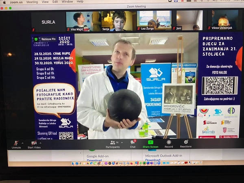The image size is (244, 183).
Task: Click muted mic icon beside Jani
Action: click(x=174, y=28)
